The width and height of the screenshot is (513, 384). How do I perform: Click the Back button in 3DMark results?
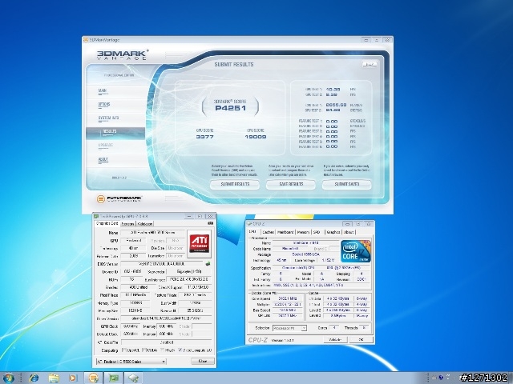coord(370,65)
